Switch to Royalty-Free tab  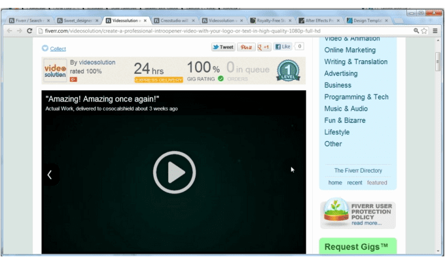coord(271,20)
